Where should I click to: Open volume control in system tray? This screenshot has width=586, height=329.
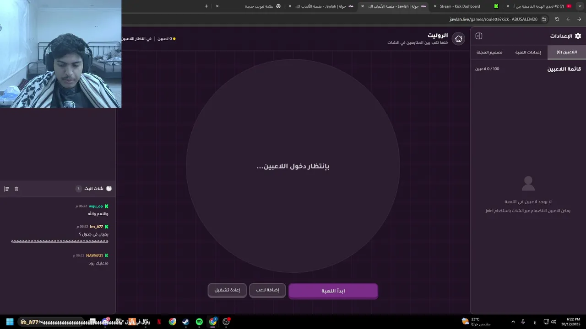pyautogui.click(x=553, y=322)
